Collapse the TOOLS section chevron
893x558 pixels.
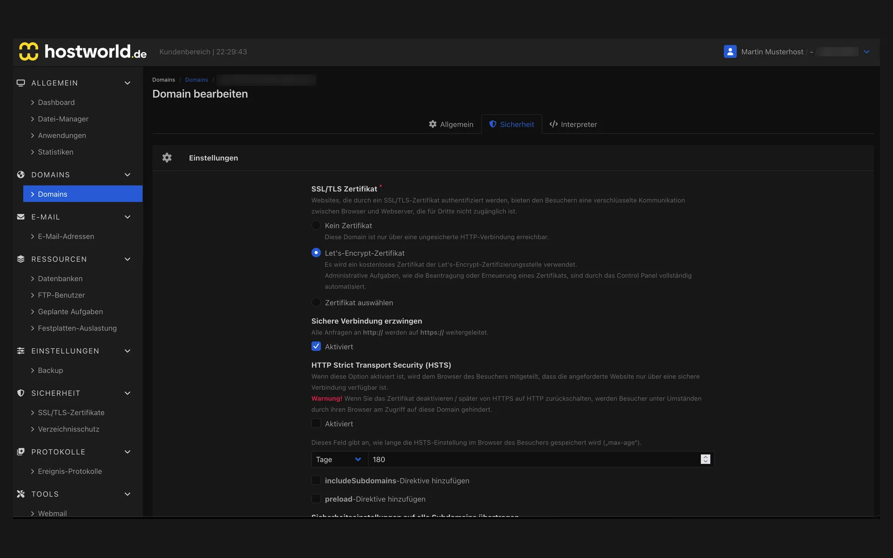pyautogui.click(x=127, y=494)
